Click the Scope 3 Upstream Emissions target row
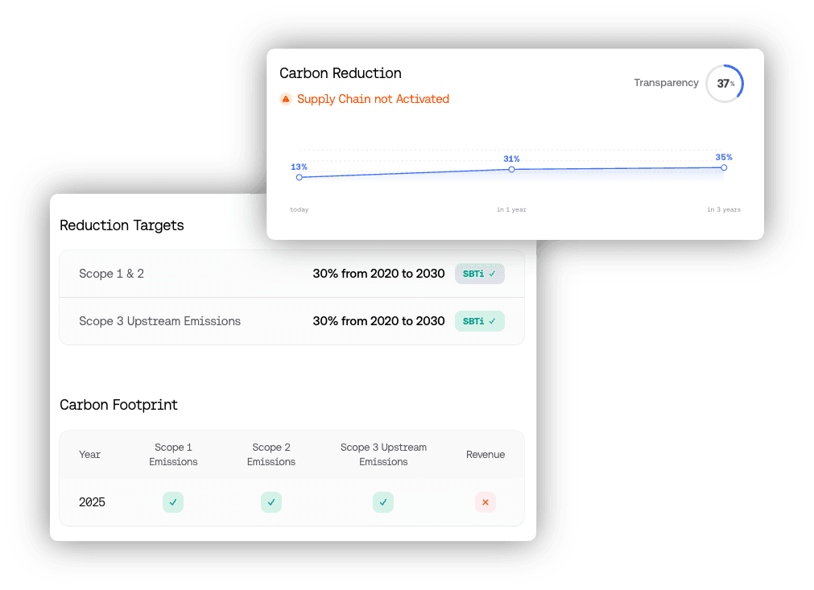Viewport: 814px width, 590px height. pos(291,321)
